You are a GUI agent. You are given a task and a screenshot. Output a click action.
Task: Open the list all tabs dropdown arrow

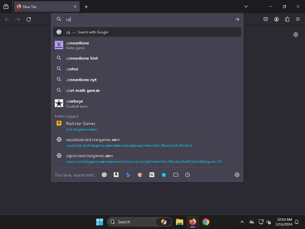pos(246,7)
